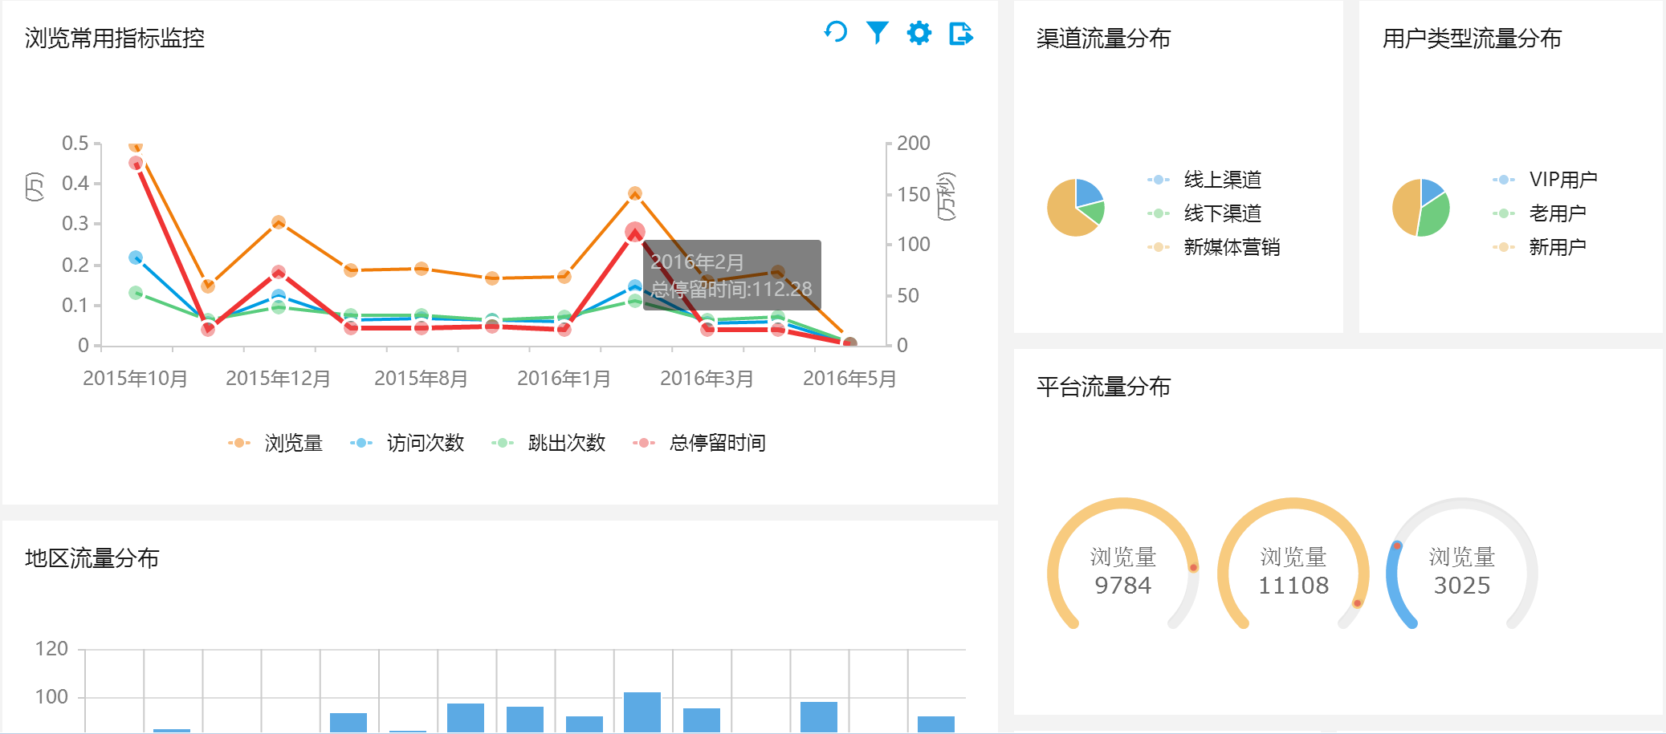Click the 地区流量分布 title
This screenshot has width=1666, height=734.
[92, 558]
